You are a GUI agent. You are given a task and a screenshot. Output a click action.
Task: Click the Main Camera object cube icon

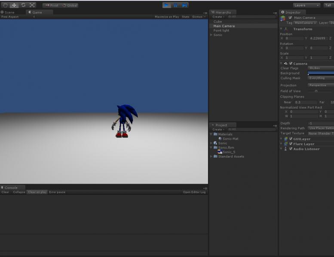(283, 18)
